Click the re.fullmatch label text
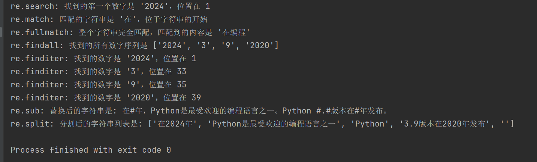Image resolution: width=537 pixels, height=162 pixels. (40, 32)
